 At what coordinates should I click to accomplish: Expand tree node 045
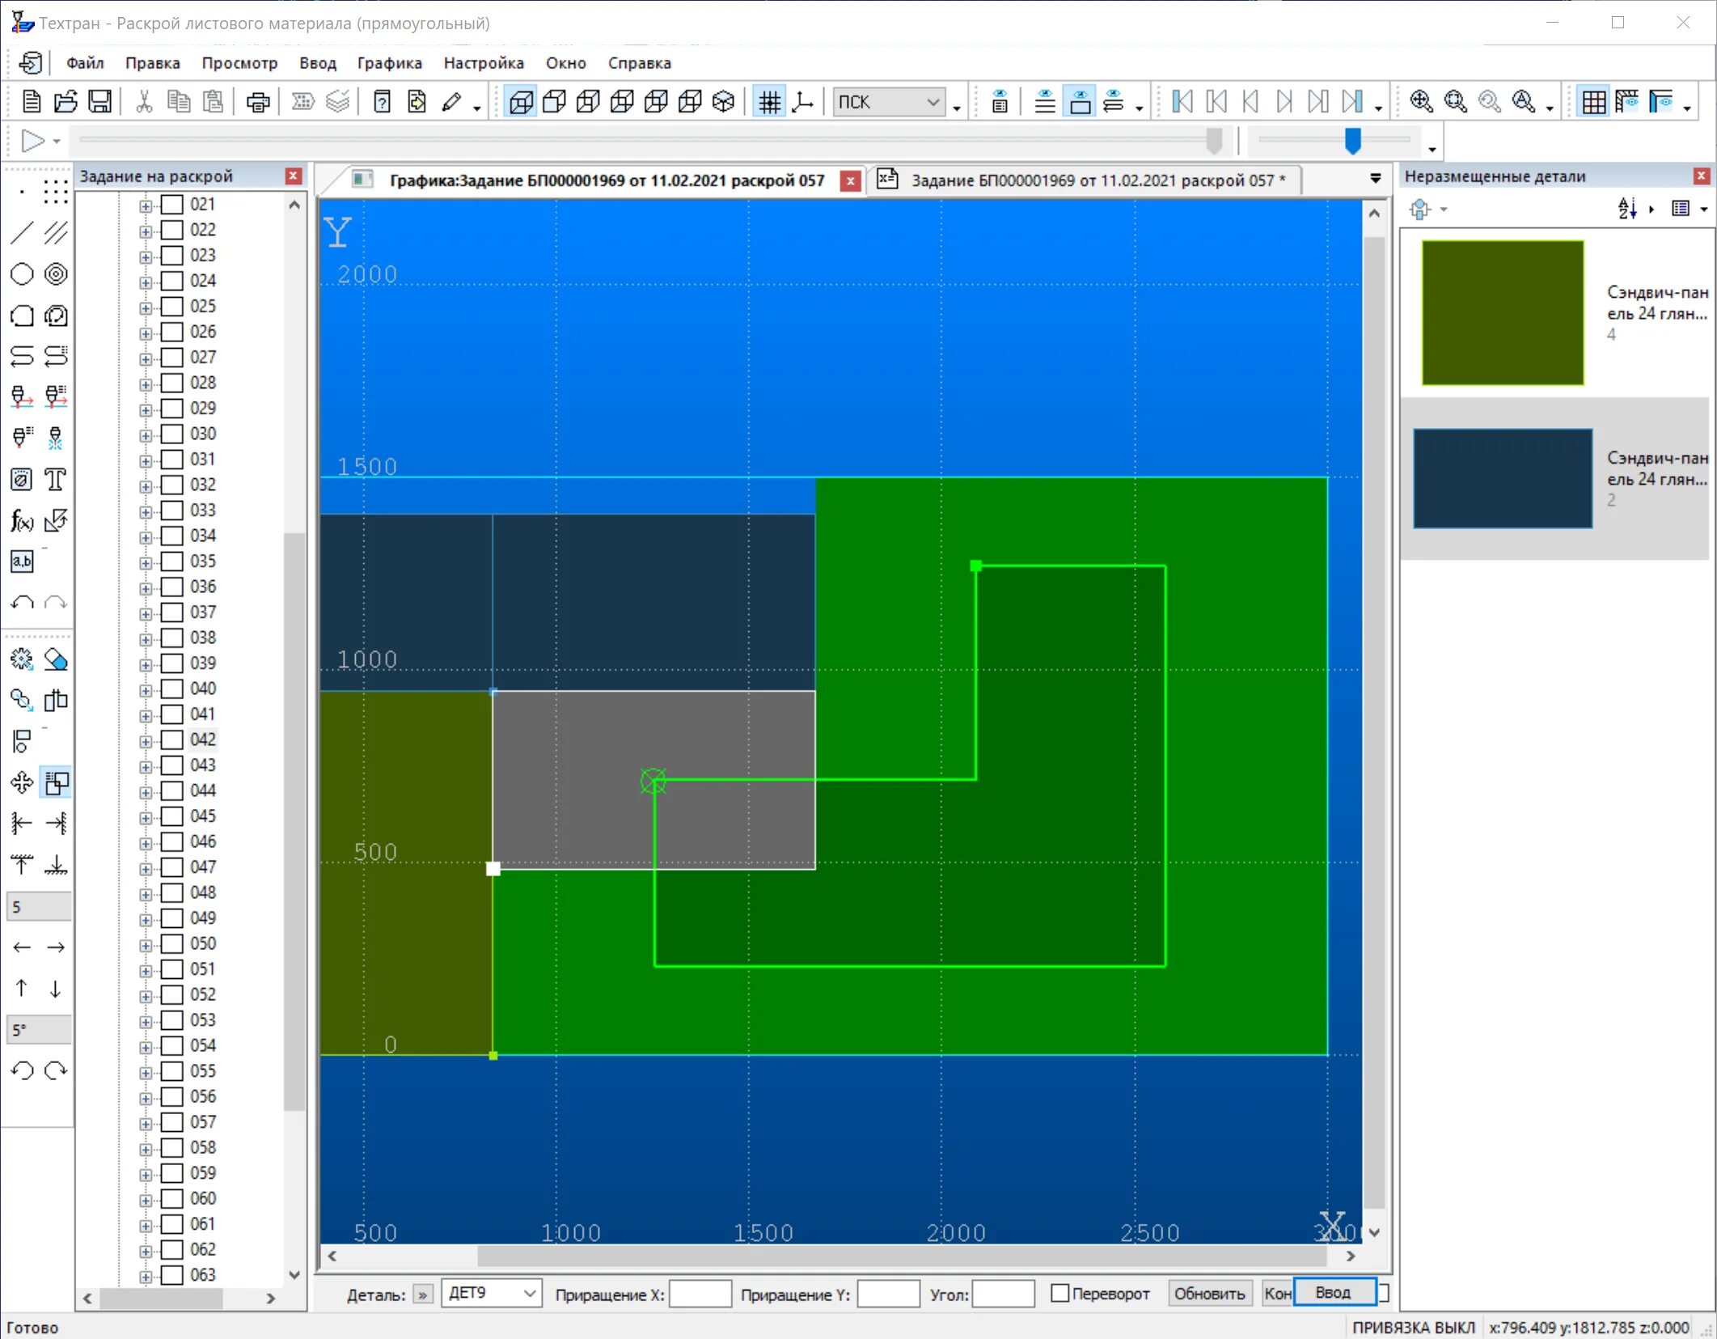click(x=145, y=817)
